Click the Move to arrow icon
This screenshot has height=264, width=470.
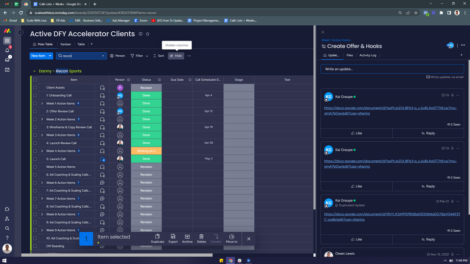(x=232, y=237)
